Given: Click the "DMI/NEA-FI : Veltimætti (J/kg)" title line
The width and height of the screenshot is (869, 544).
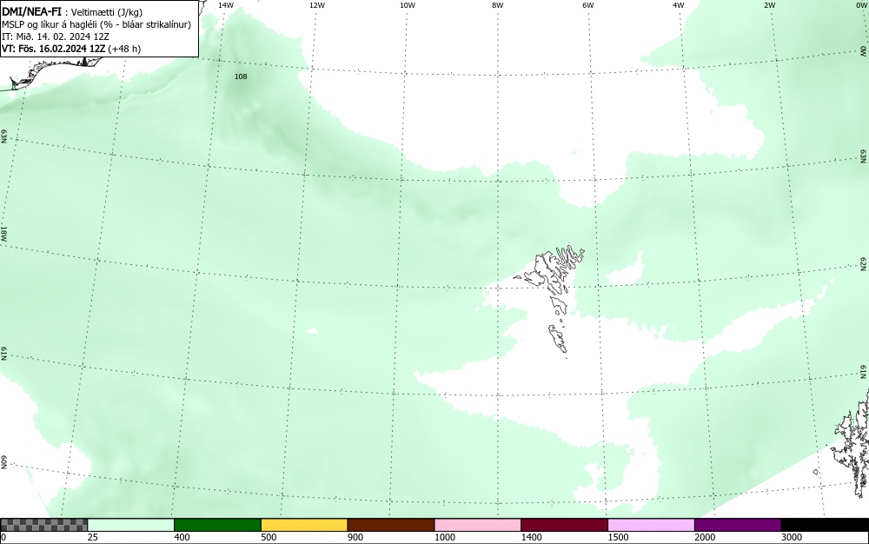Looking at the screenshot, I should pos(72,11).
